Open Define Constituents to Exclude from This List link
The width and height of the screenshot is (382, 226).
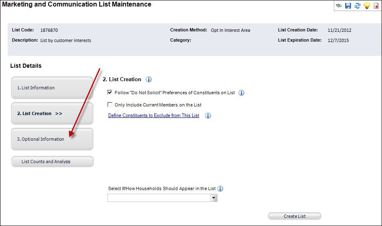[x=154, y=115]
